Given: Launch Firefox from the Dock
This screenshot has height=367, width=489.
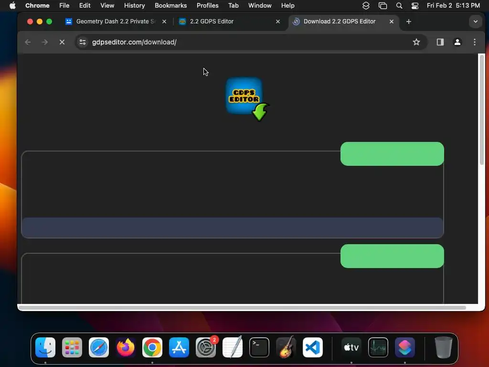Looking at the screenshot, I should click(126, 347).
